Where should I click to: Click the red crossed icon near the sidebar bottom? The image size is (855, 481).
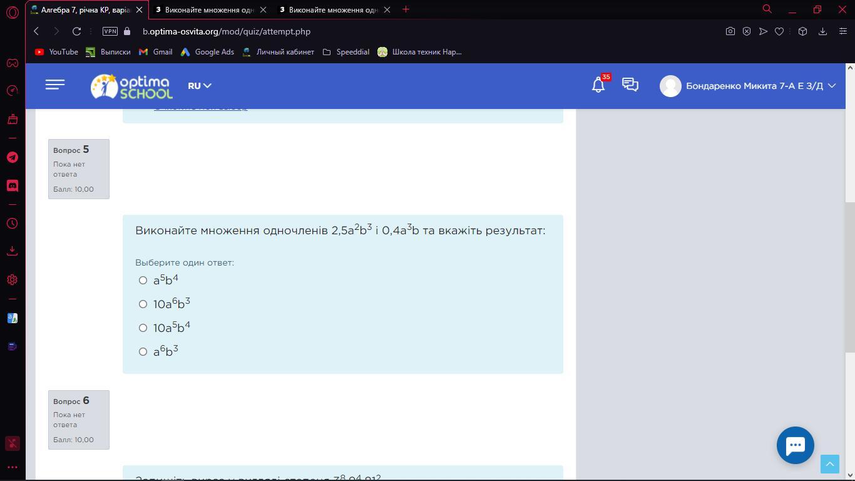pos(13,443)
